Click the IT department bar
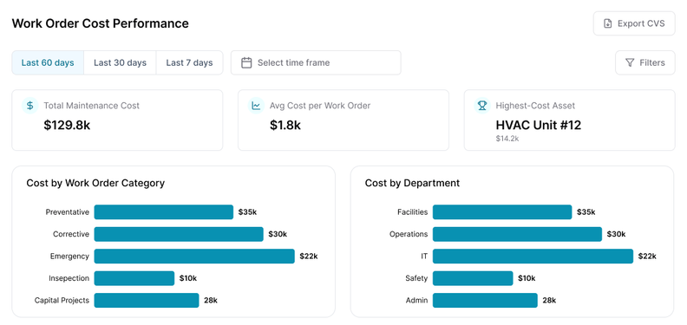687x325 pixels. click(533, 257)
